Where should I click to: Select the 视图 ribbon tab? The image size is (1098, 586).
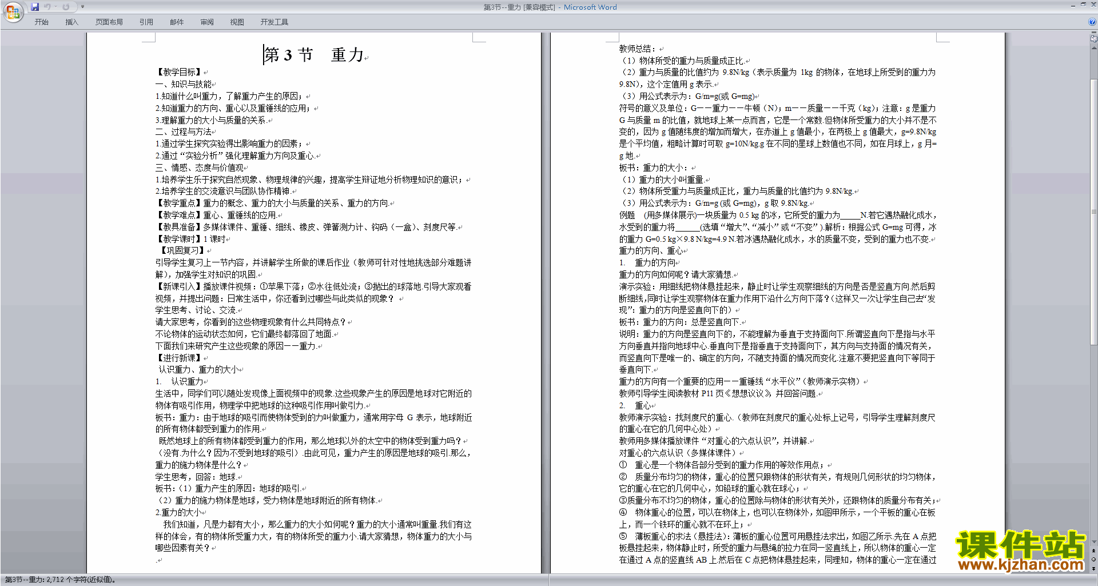click(237, 22)
